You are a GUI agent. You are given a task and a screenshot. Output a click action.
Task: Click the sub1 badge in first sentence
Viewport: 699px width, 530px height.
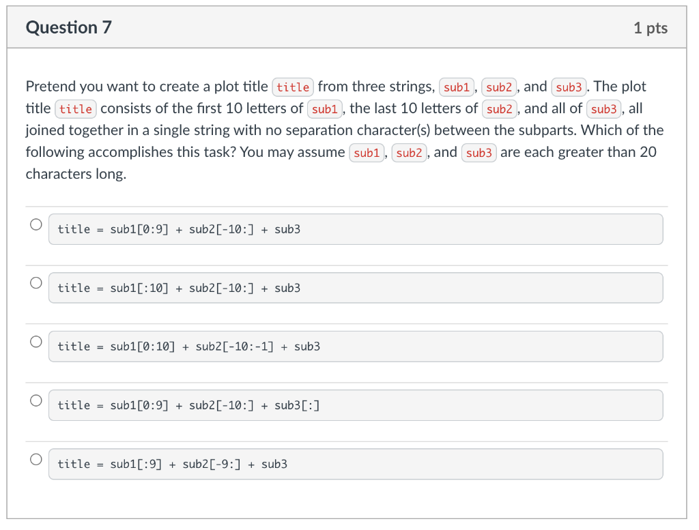[456, 87]
